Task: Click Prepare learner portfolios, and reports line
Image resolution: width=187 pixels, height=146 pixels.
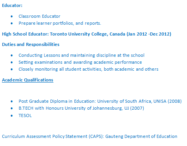Action: [60, 23]
